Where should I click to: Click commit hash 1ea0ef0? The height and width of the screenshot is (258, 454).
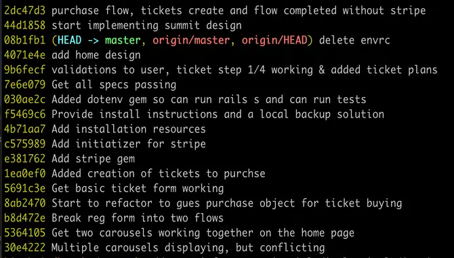pyautogui.click(x=25, y=173)
